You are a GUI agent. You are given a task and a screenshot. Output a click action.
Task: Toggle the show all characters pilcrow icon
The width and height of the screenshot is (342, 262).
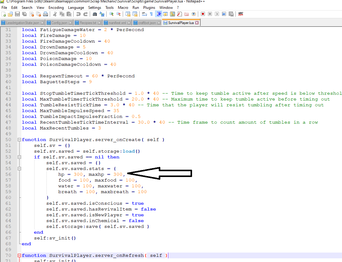click(151, 14)
